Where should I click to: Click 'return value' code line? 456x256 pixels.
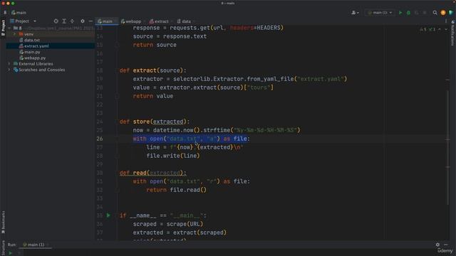pos(153,96)
